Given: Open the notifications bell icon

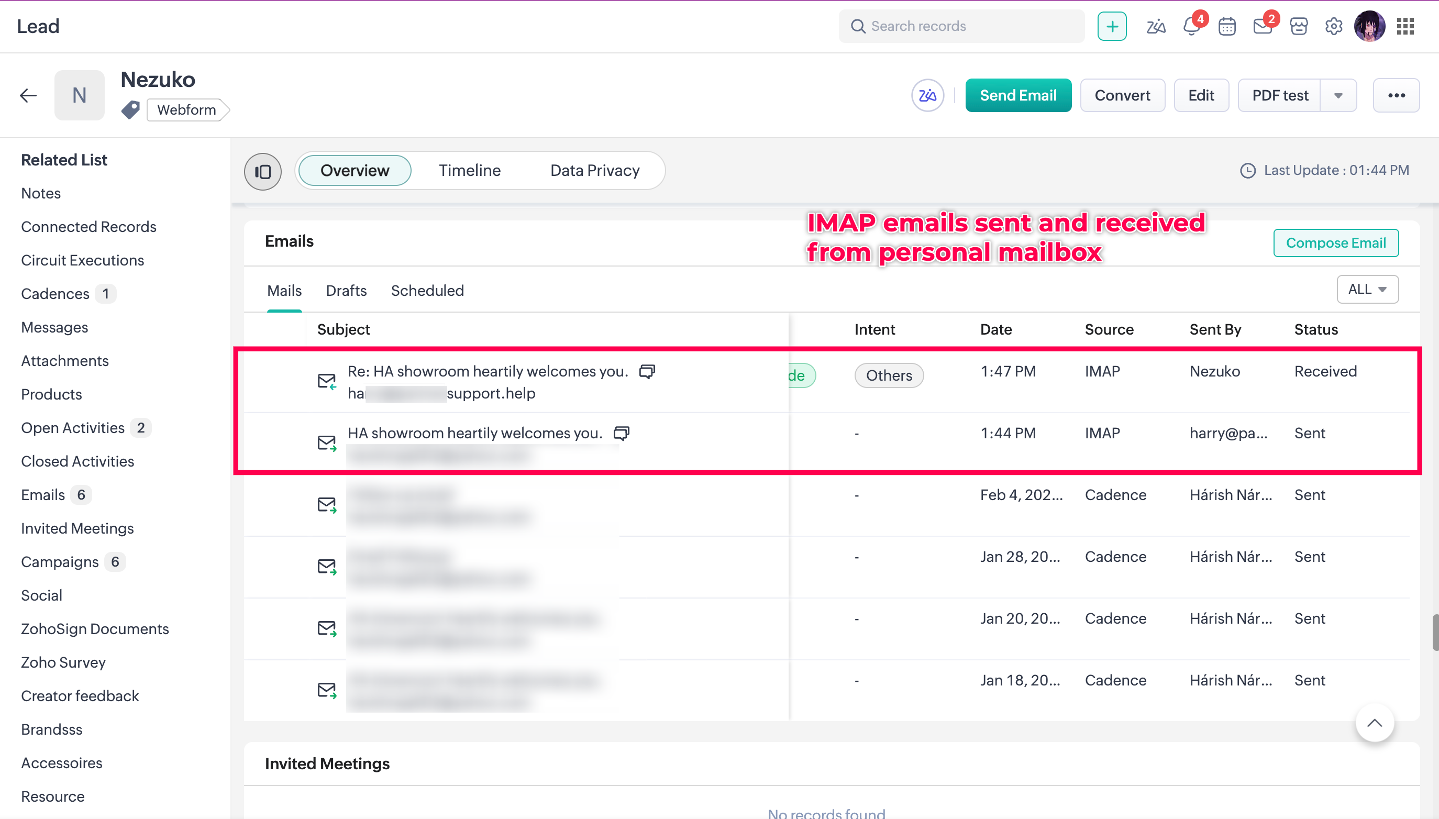Looking at the screenshot, I should pos(1191,26).
